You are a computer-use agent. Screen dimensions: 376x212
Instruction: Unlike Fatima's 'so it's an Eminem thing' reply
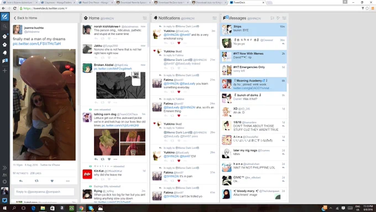point(179,116)
